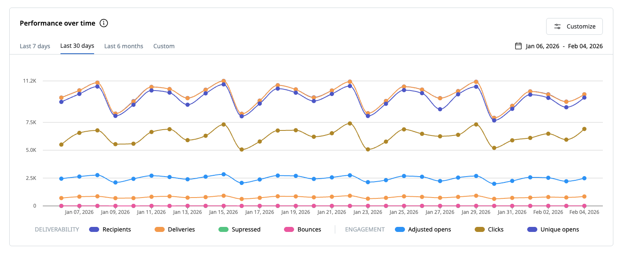Toggle Unique opens in the legend
The image size is (623, 255).
coord(553,229)
